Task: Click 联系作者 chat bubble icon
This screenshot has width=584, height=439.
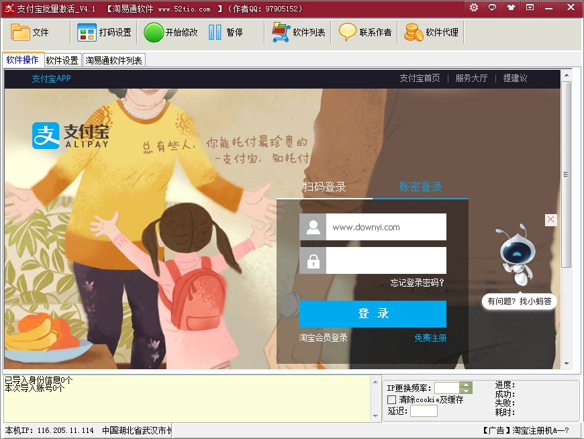Action: 348,32
